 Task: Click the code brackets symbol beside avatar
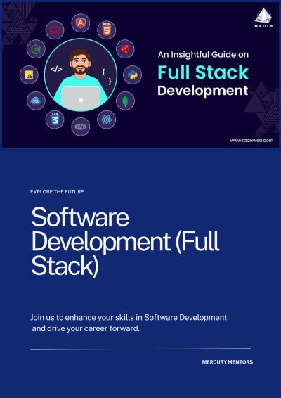pos(56,69)
